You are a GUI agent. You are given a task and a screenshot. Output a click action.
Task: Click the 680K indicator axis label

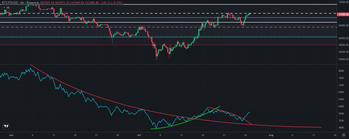click(342, 92)
